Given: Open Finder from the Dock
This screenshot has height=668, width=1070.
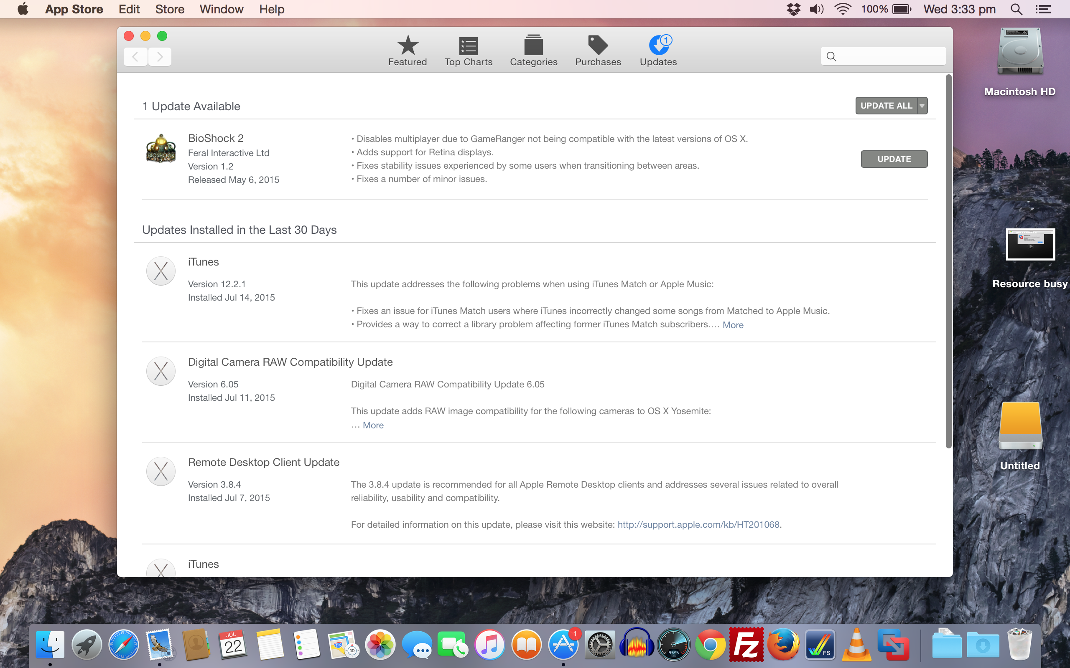Looking at the screenshot, I should click(x=50, y=644).
